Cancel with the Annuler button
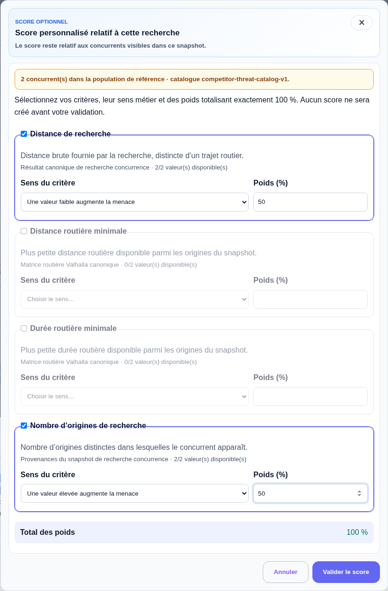 [285, 572]
